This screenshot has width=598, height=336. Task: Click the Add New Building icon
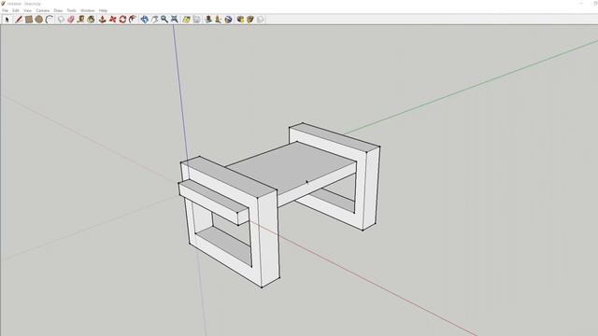click(208, 19)
